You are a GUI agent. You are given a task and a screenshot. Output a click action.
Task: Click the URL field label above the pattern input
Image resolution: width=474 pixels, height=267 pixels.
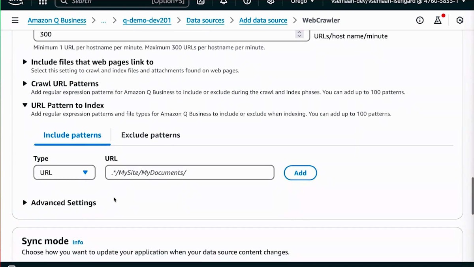click(x=111, y=159)
